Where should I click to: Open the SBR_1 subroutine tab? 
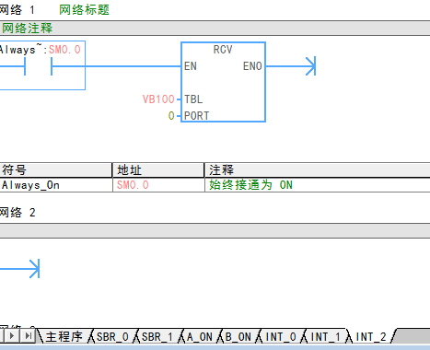click(157, 337)
